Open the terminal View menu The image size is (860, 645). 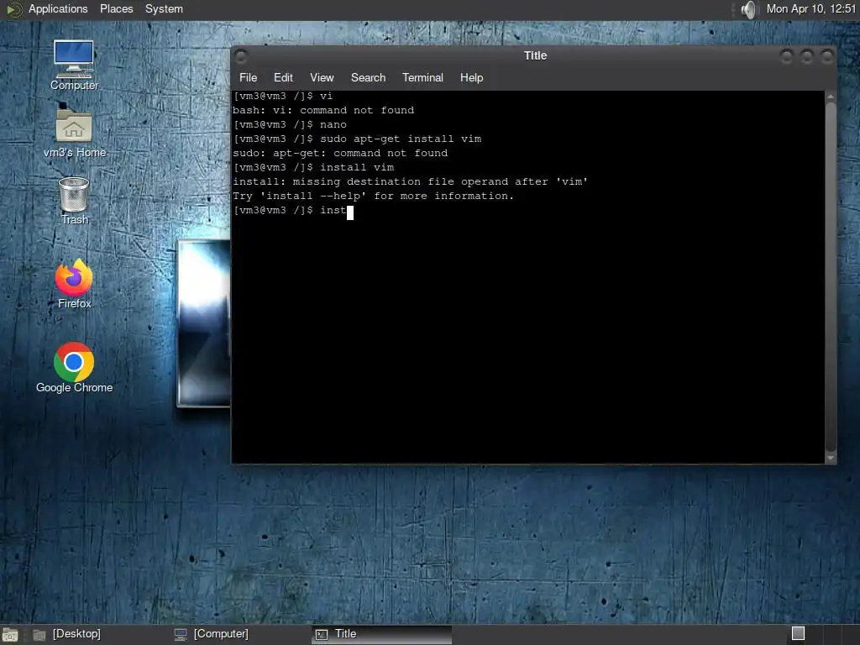[x=322, y=77]
